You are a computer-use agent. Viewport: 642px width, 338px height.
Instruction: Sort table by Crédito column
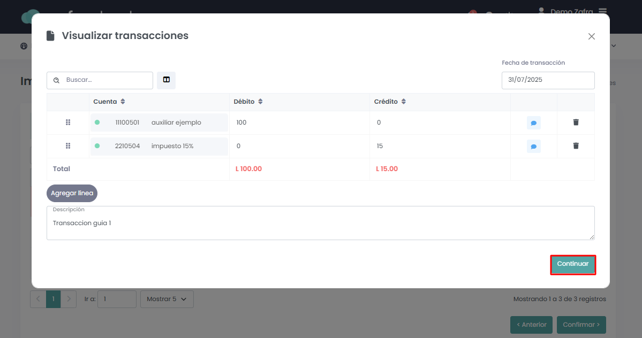pos(403,102)
